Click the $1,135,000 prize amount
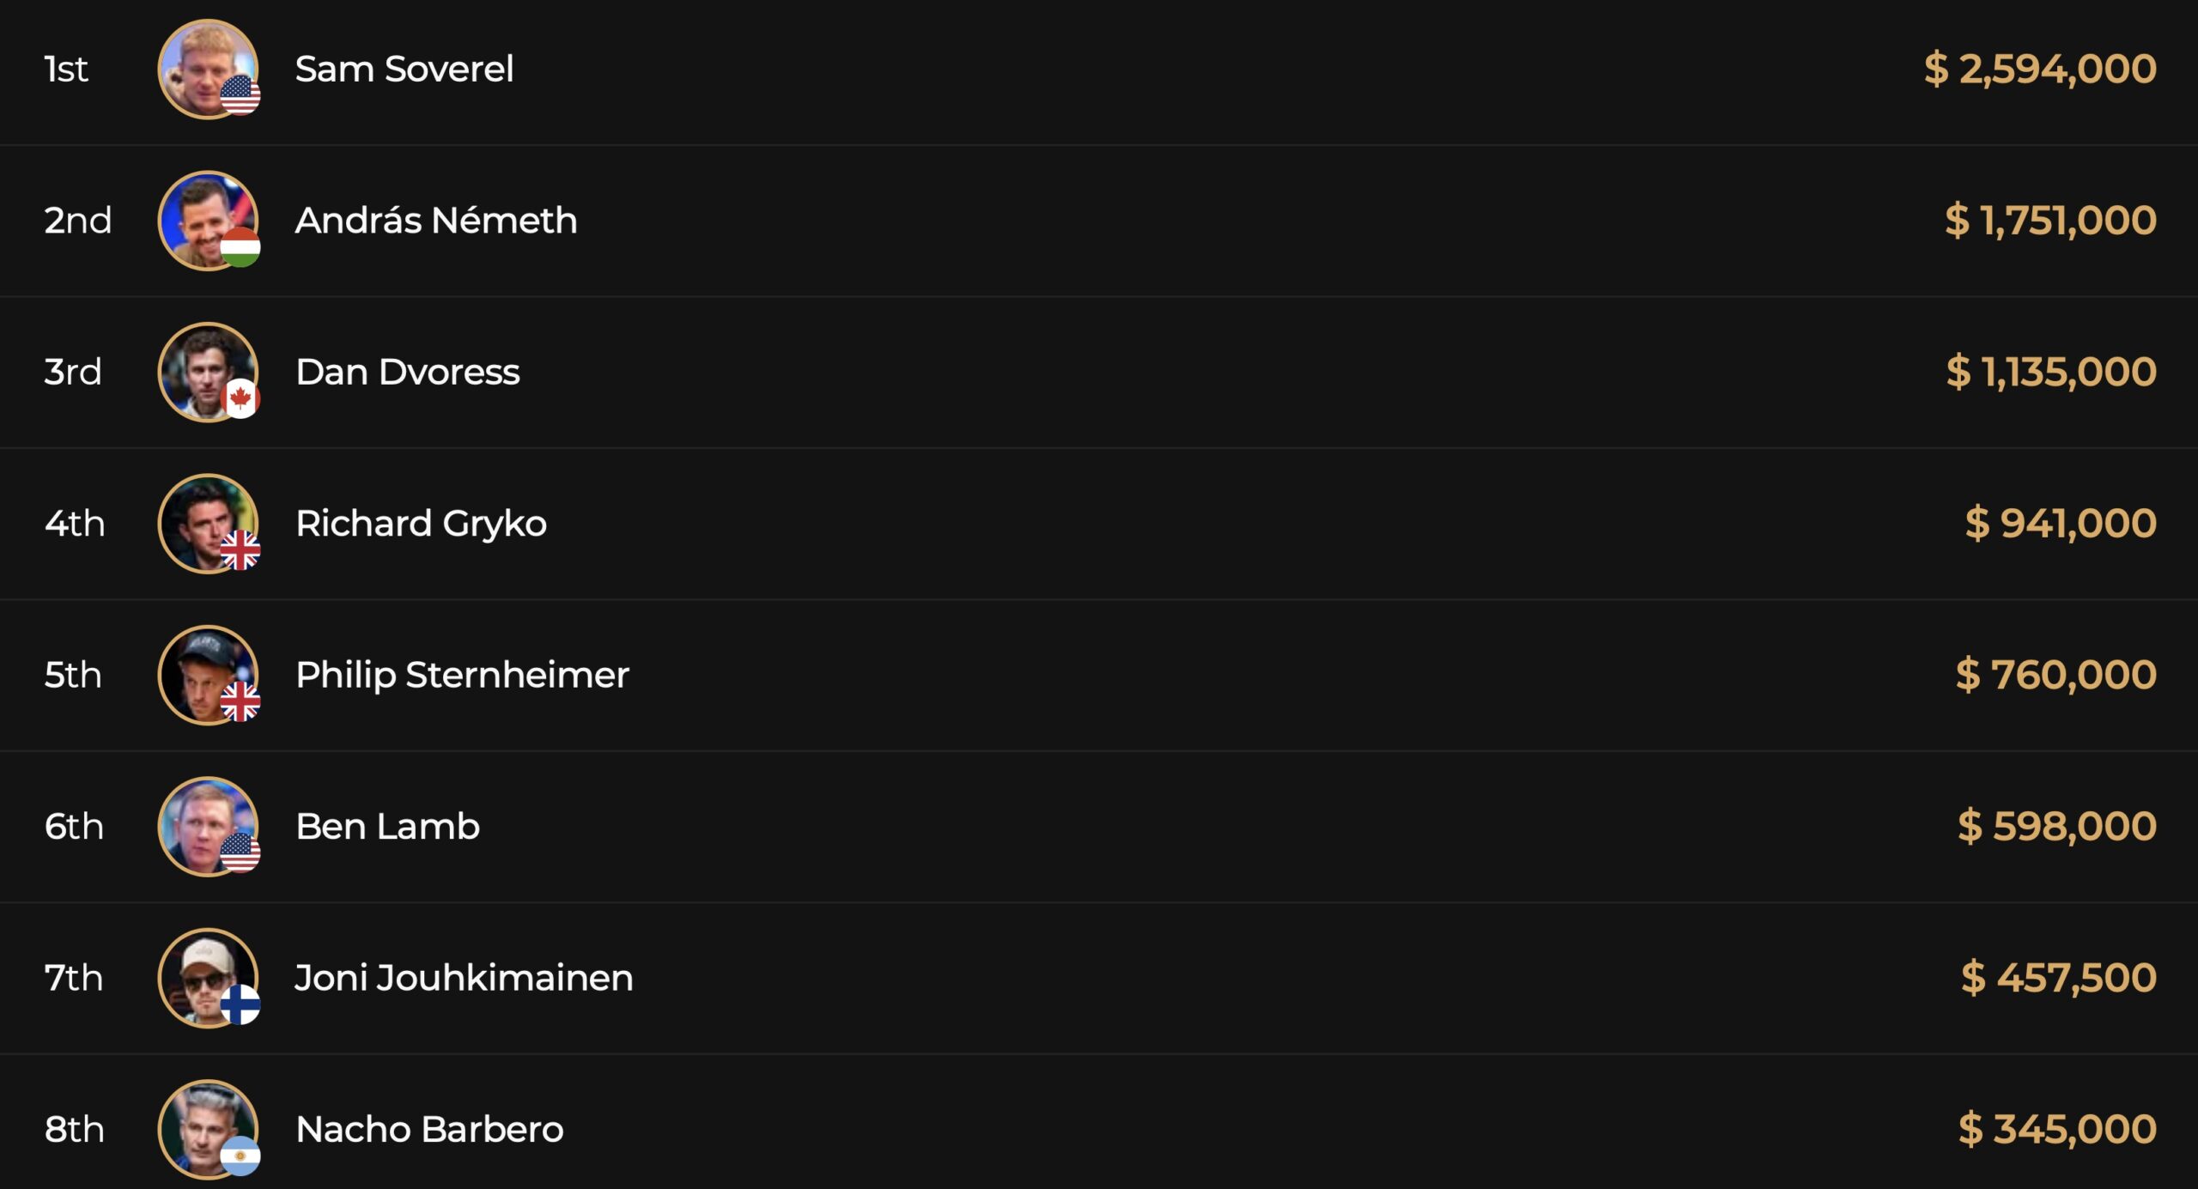This screenshot has height=1189, width=2198. (2051, 372)
